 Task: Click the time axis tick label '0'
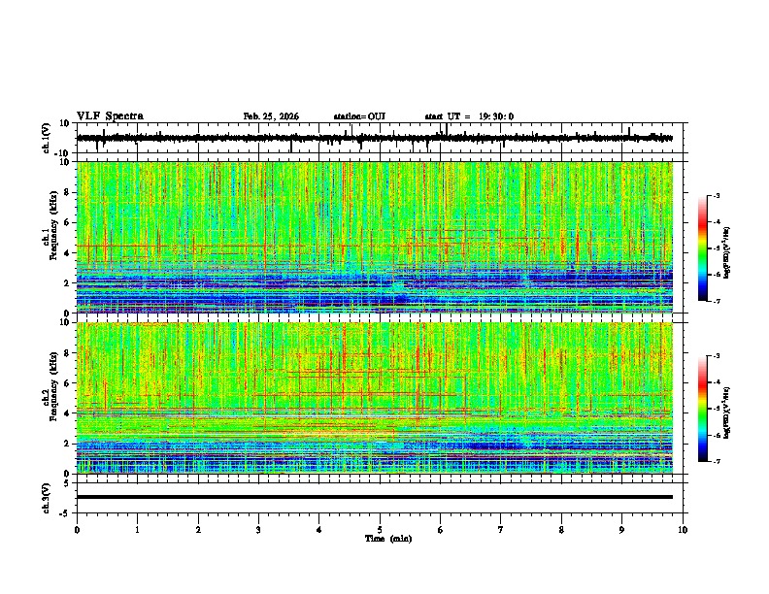tap(77, 530)
